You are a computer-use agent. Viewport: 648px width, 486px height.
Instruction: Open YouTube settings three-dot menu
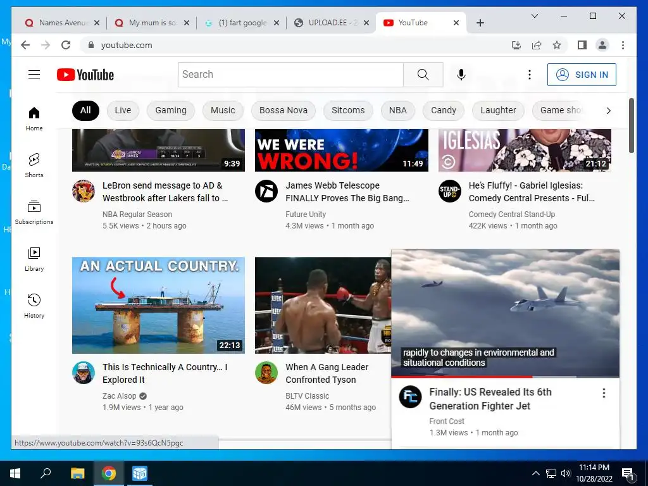(530, 75)
